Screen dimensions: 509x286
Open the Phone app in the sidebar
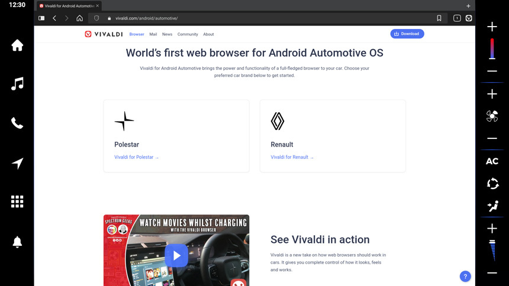tap(17, 123)
